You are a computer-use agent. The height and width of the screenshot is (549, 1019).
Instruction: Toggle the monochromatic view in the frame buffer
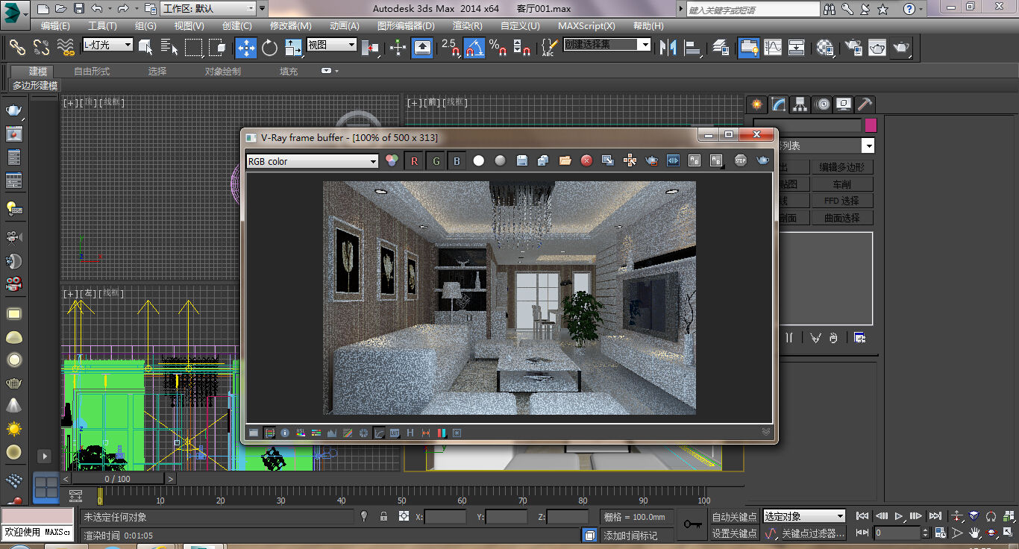click(499, 160)
